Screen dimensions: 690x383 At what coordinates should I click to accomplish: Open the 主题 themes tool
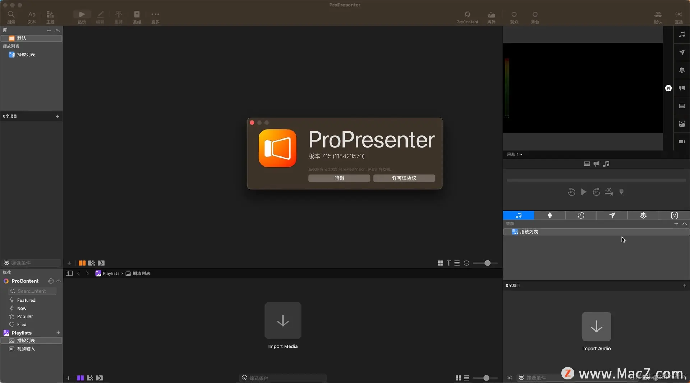[x=50, y=17]
